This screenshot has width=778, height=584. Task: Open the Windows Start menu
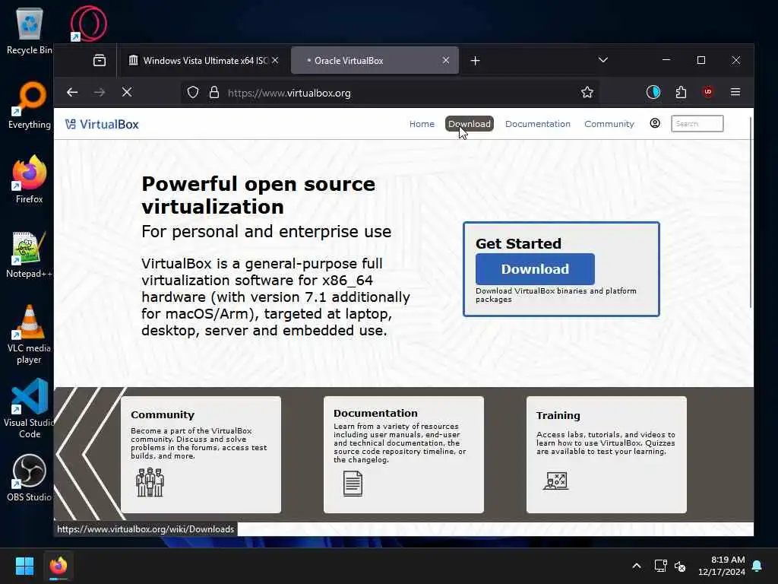click(24, 566)
